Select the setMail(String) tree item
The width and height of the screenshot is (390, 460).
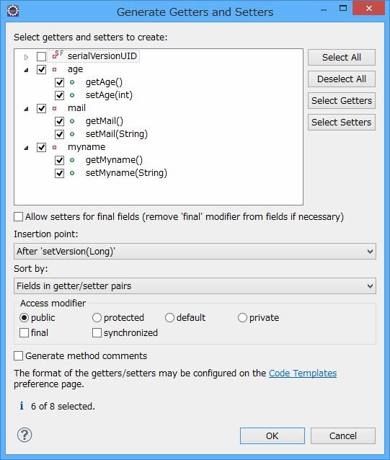116,134
